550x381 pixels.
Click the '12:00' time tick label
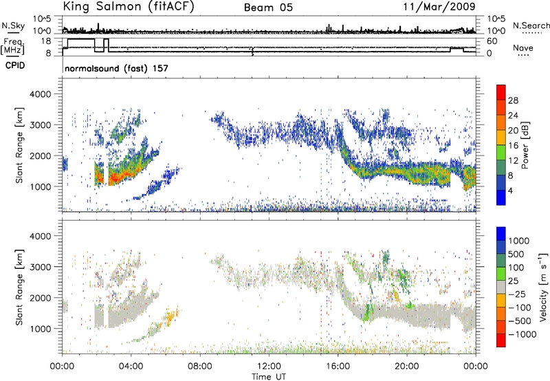coord(269,367)
